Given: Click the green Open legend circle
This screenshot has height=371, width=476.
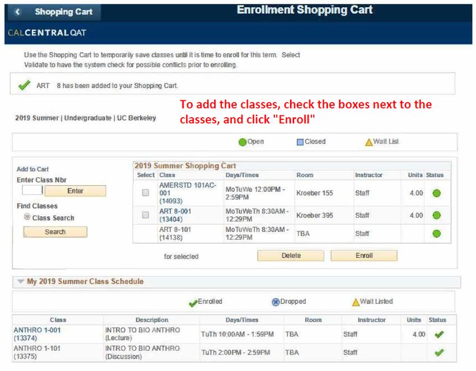Looking at the screenshot, I should (x=242, y=142).
